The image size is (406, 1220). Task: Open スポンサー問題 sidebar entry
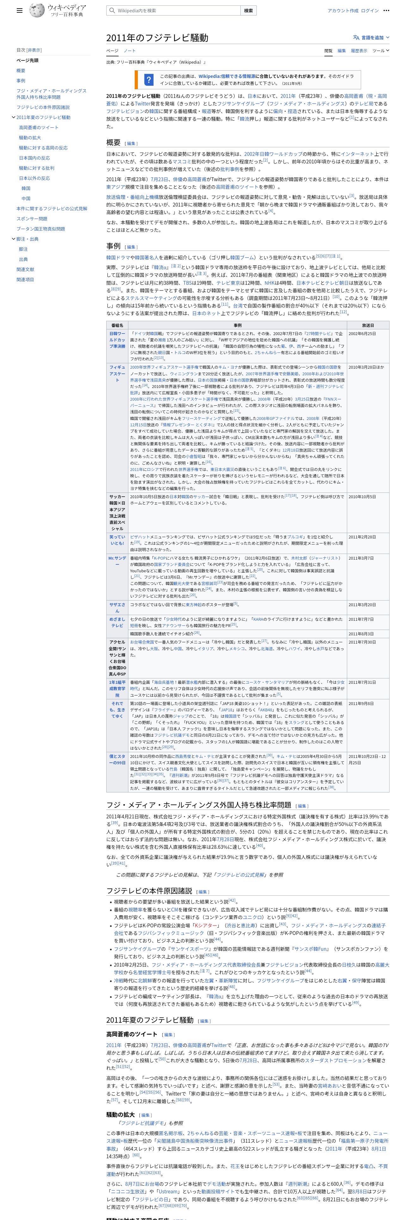click(x=32, y=219)
